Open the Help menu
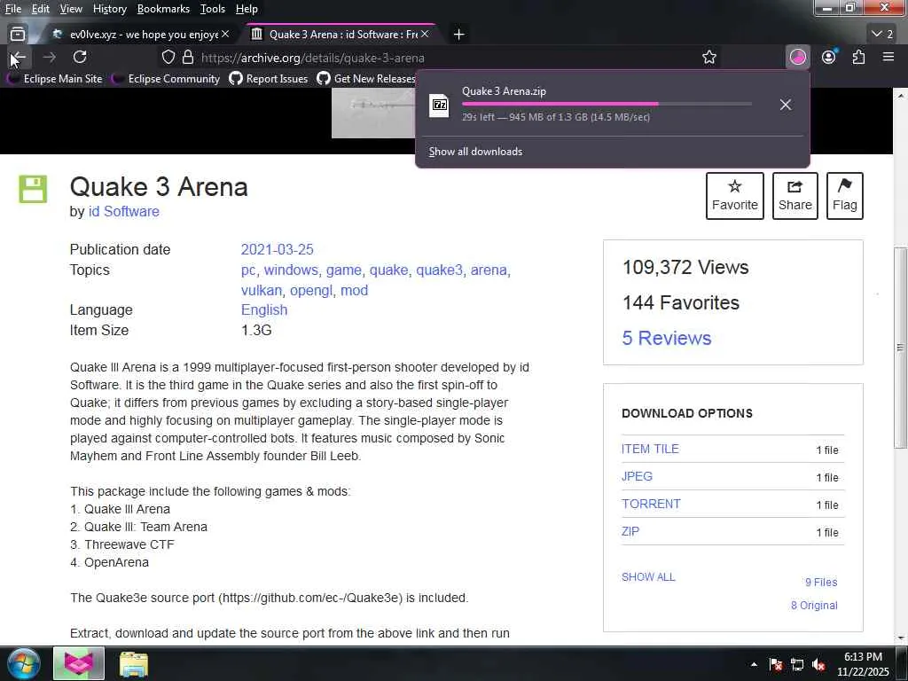The height and width of the screenshot is (681, 908). pos(247,9)
